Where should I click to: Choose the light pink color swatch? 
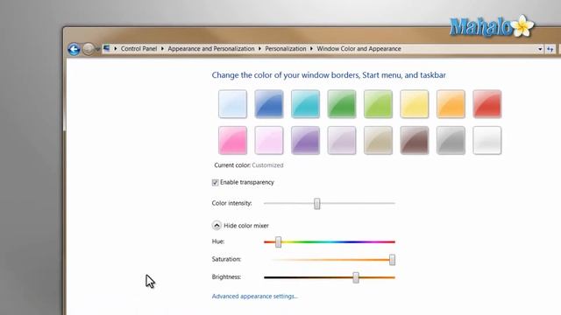(269, 140)
